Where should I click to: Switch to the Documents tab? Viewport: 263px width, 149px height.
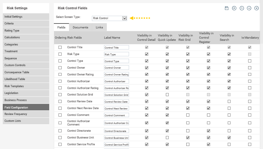point(80,28)
